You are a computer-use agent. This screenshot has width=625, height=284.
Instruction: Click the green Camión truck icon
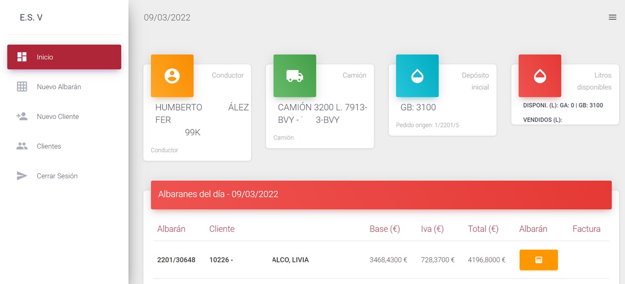point(294,76)
